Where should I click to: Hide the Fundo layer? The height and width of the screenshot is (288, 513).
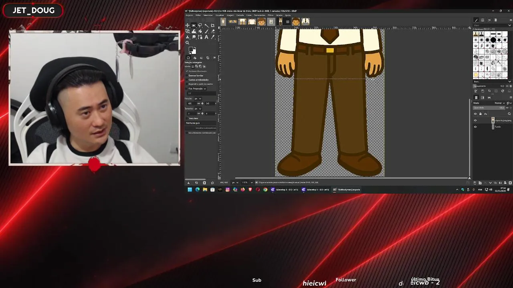click(475, 127)
